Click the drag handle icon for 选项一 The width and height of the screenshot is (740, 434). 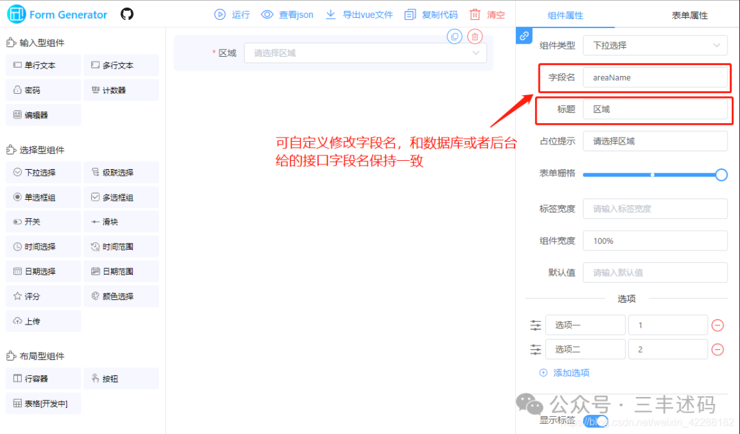click(x=535, y=325)
